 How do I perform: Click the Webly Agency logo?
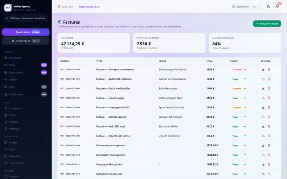(8, 8)
